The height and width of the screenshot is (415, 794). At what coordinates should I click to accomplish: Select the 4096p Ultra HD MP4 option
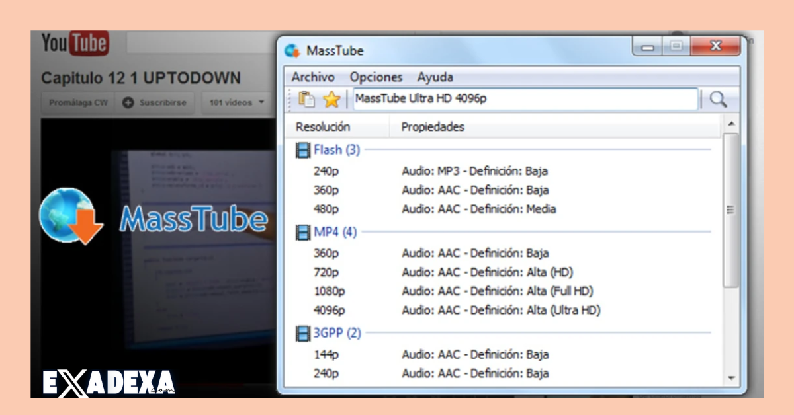tap(457, 310)
